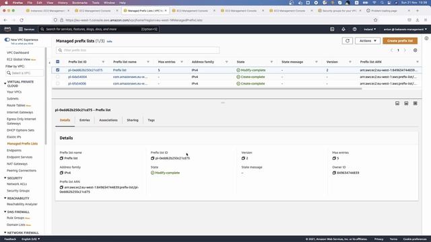The image size is (431, 242).
Task: Copy the Version value
Action: tap(243, 159)
